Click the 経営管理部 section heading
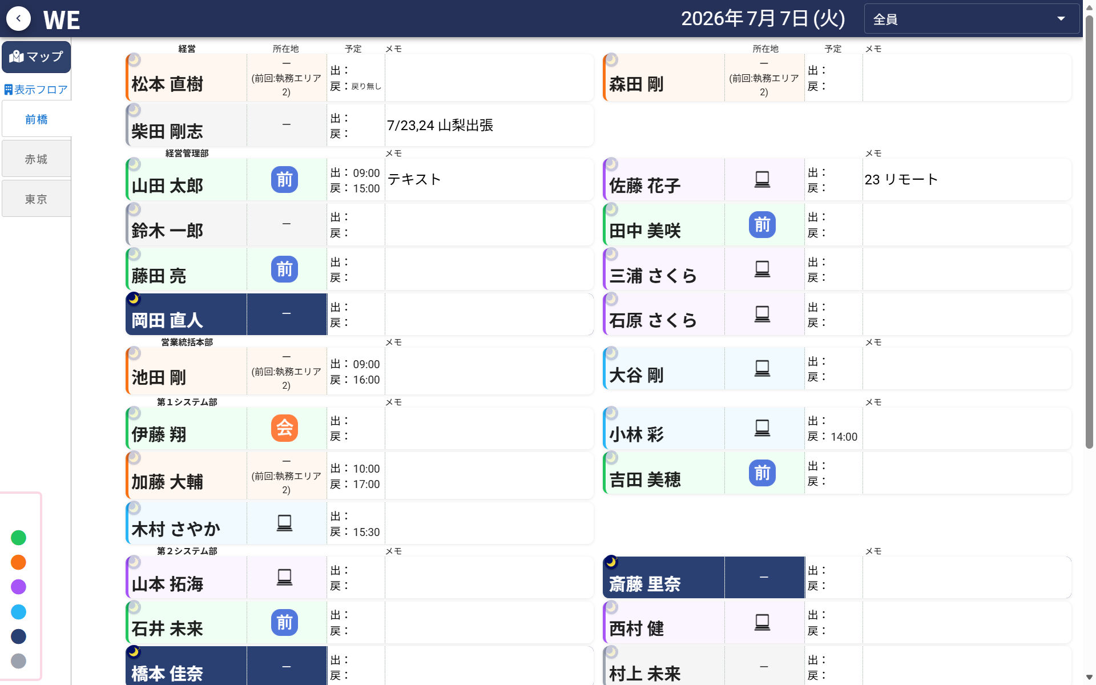The width and height of the screenshot is (1096, 685). point(187,153)
